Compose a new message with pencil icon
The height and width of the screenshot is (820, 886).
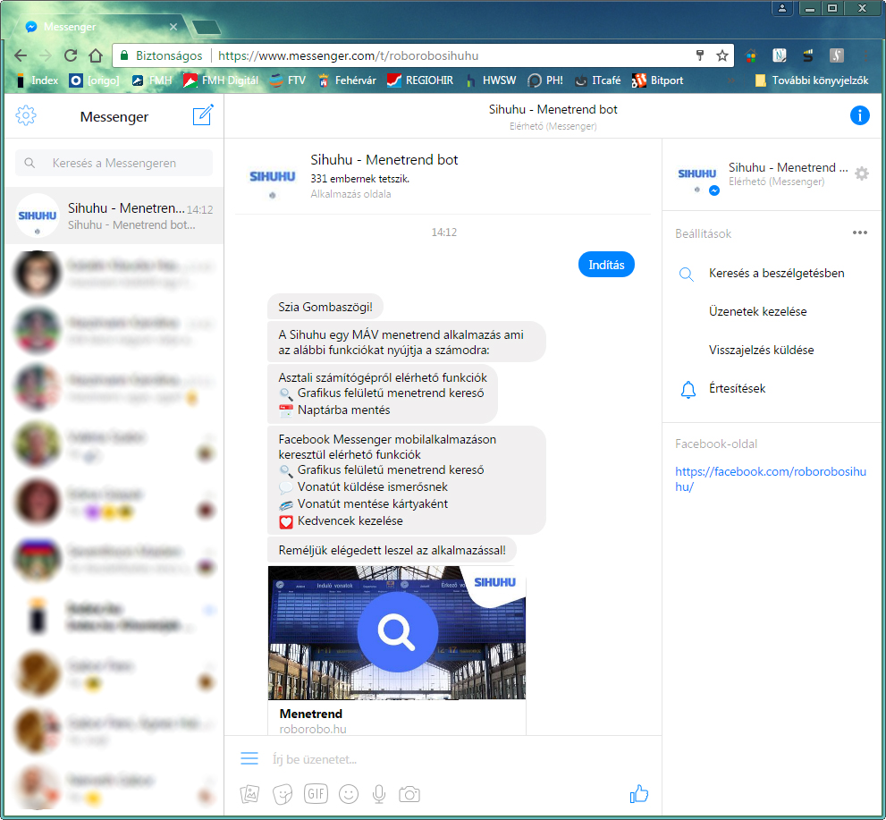point(203,115)
